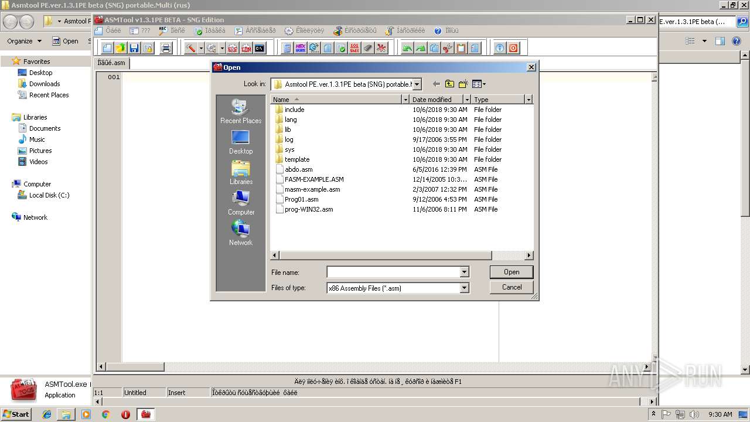The width and height of the screenshot is (750, 422).
Task: Click the Up One Level folder icon
Action: pos(449,84)
